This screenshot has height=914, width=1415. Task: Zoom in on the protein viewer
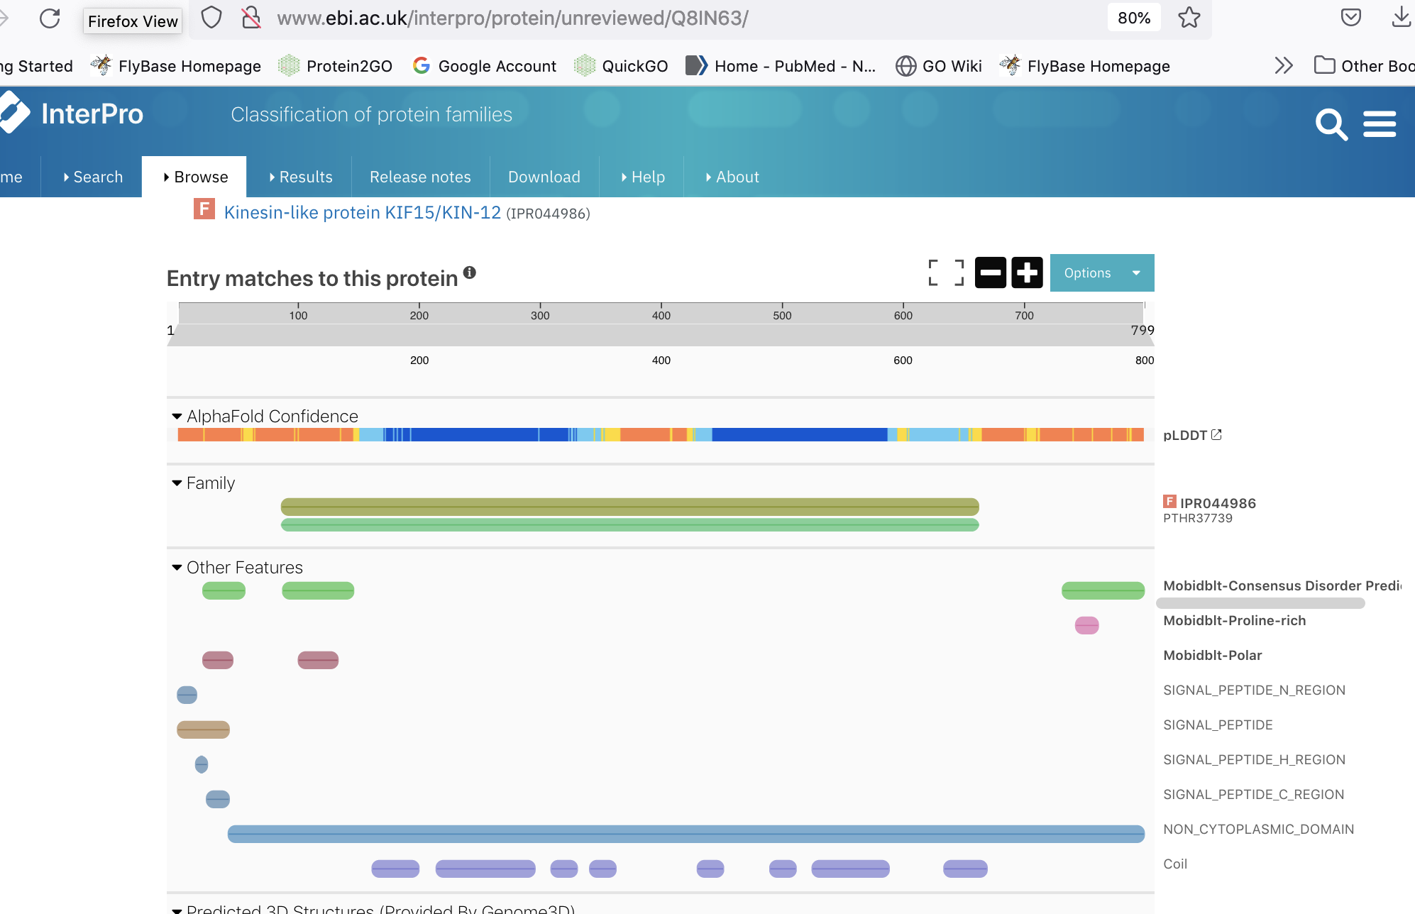coord(1027,272)
